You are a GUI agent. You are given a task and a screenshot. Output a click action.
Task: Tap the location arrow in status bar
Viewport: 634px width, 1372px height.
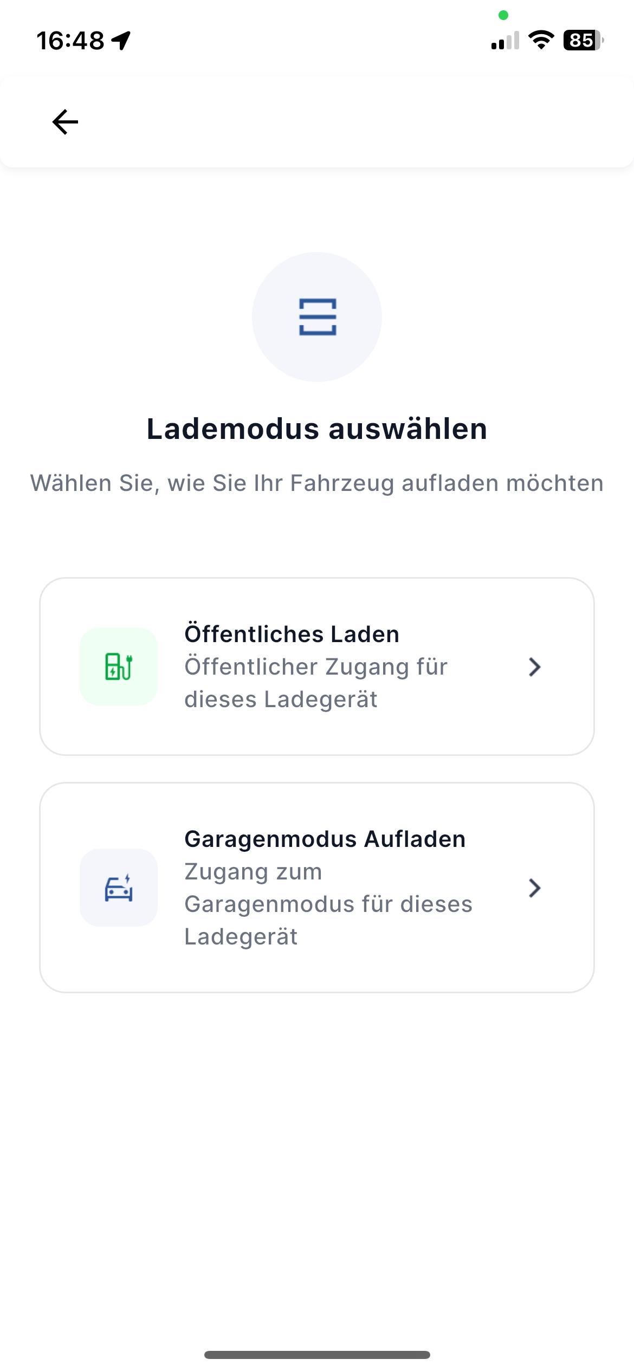pyautogui.click(x=121, y=40)
